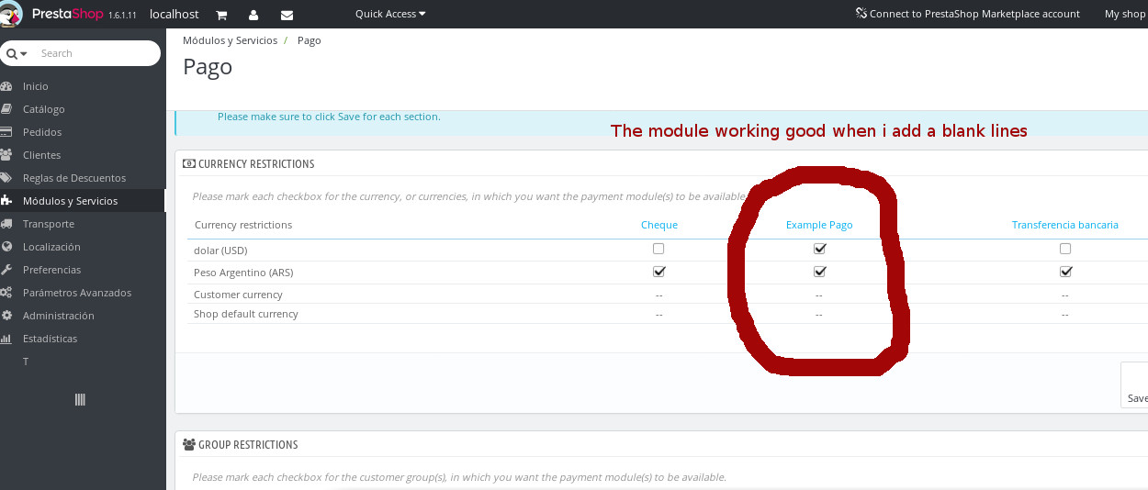1148x490 pixels.
Task: Click the Customer currency row label
Action: pos(238,295)
